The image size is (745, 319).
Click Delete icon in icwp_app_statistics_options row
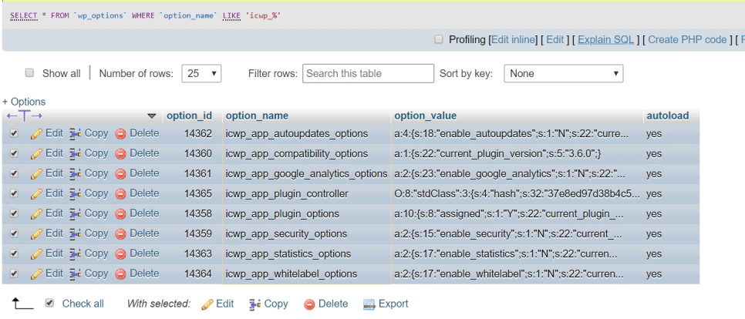coord(120,254)
